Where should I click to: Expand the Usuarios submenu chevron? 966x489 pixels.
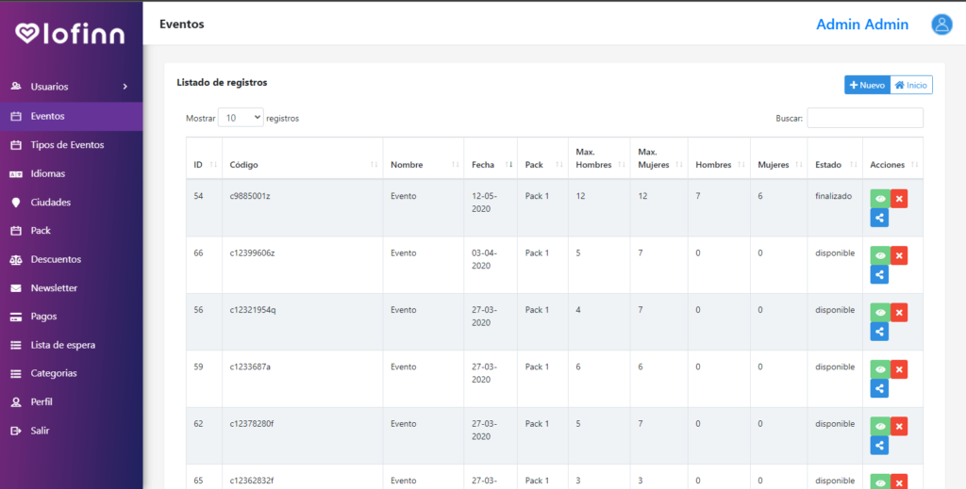[x=125, y=87]
